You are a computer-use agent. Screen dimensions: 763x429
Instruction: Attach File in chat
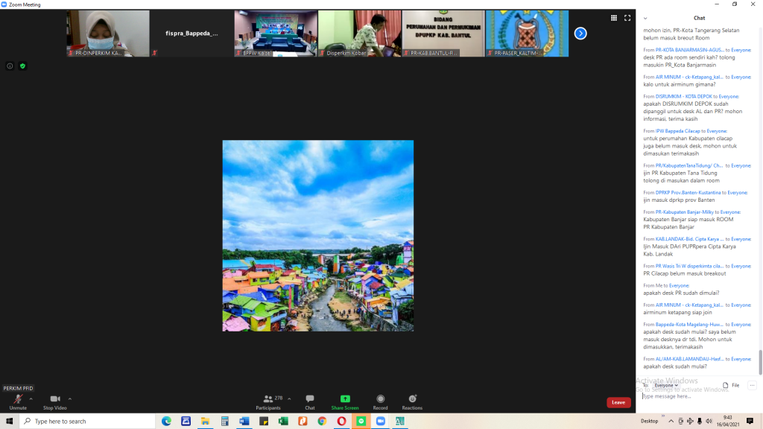click(731, 385)
